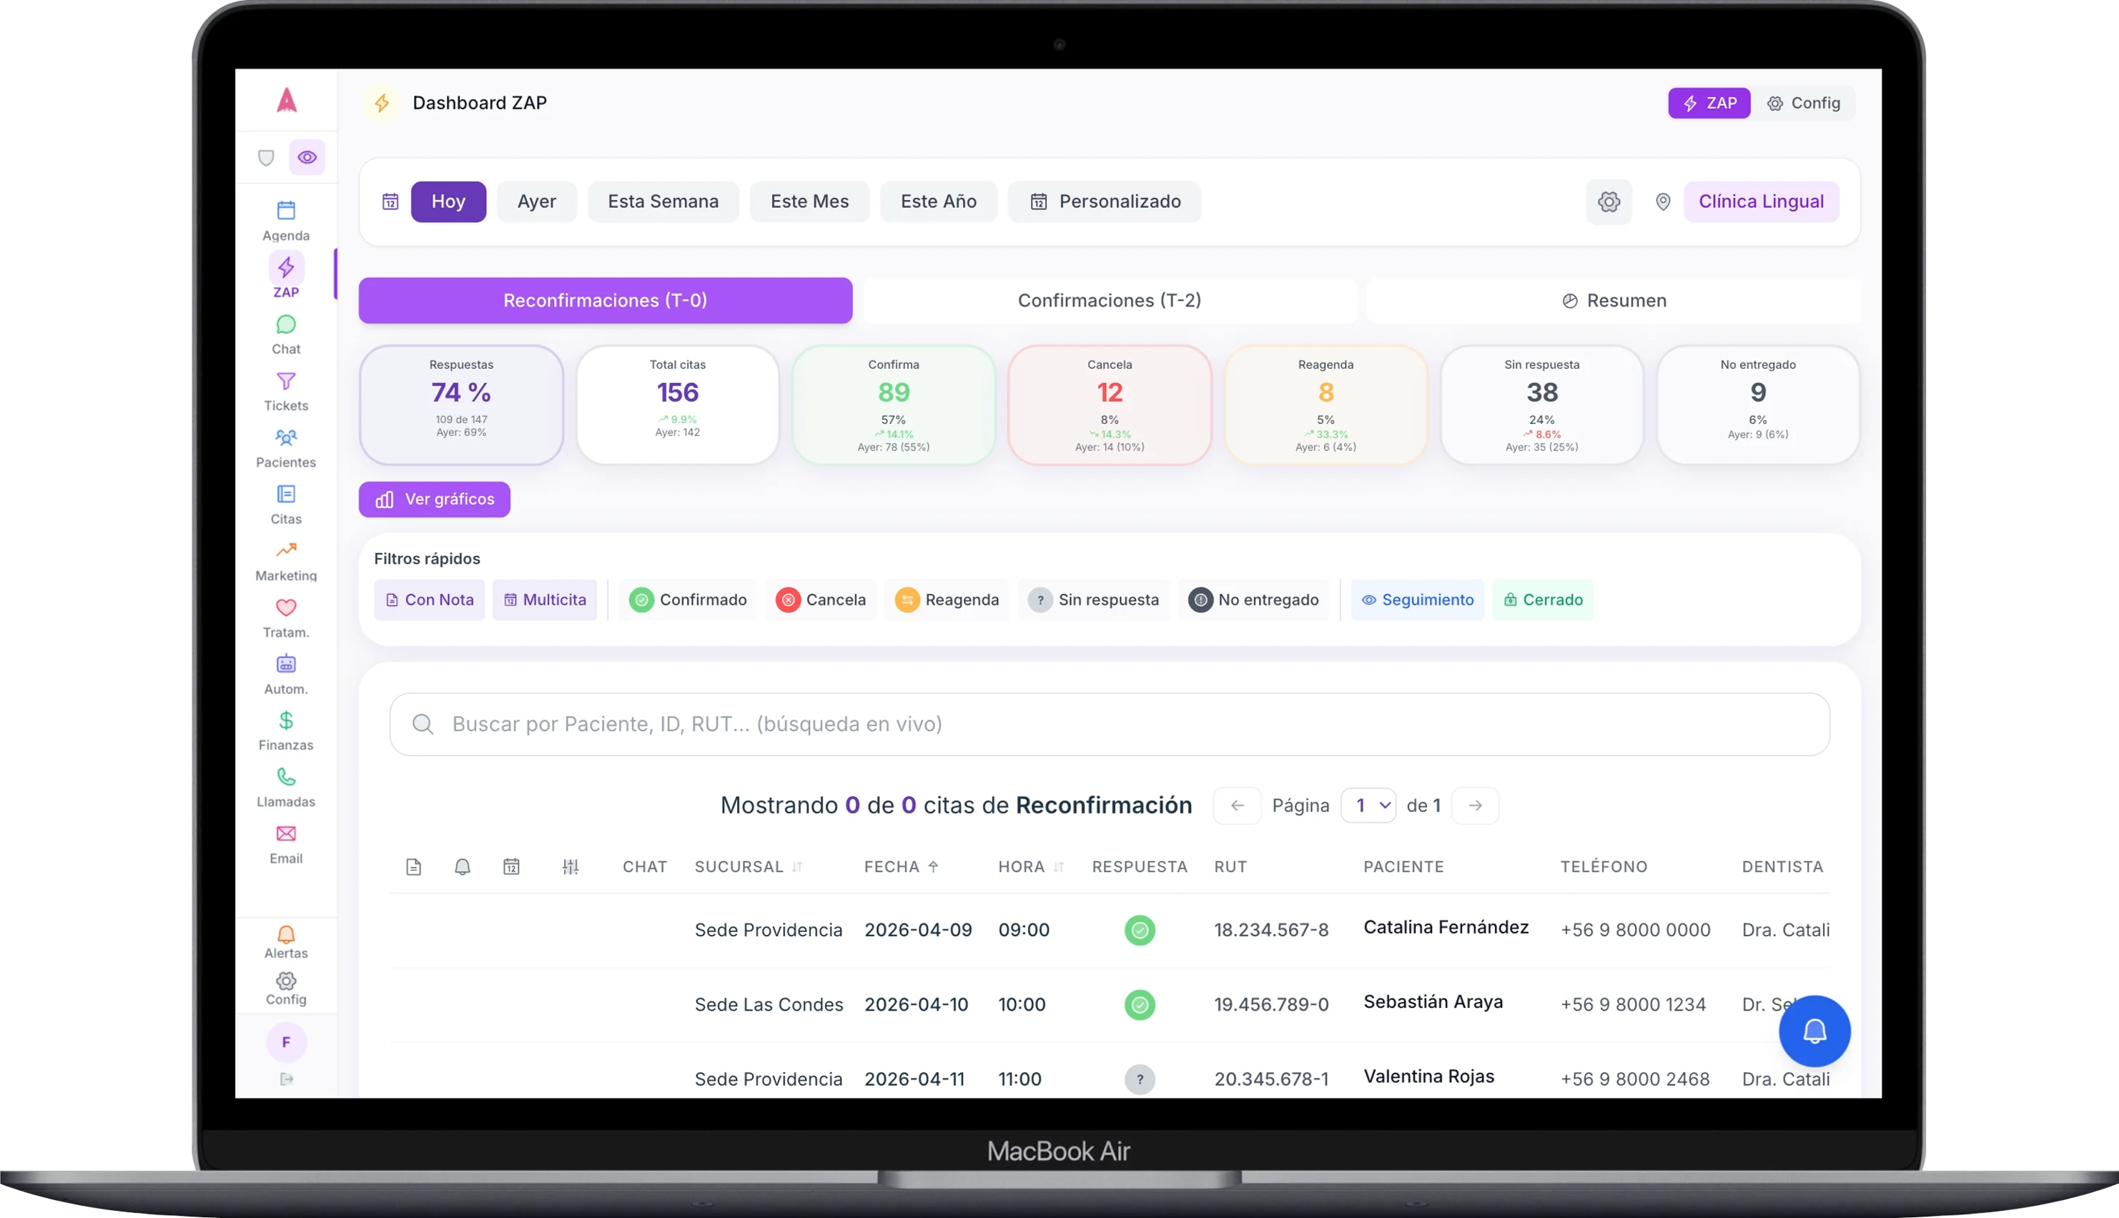The height and width of the screenshot is (1218, 2119).
Task: Switch to the Resumen tab
Action: pos(1614,300)
